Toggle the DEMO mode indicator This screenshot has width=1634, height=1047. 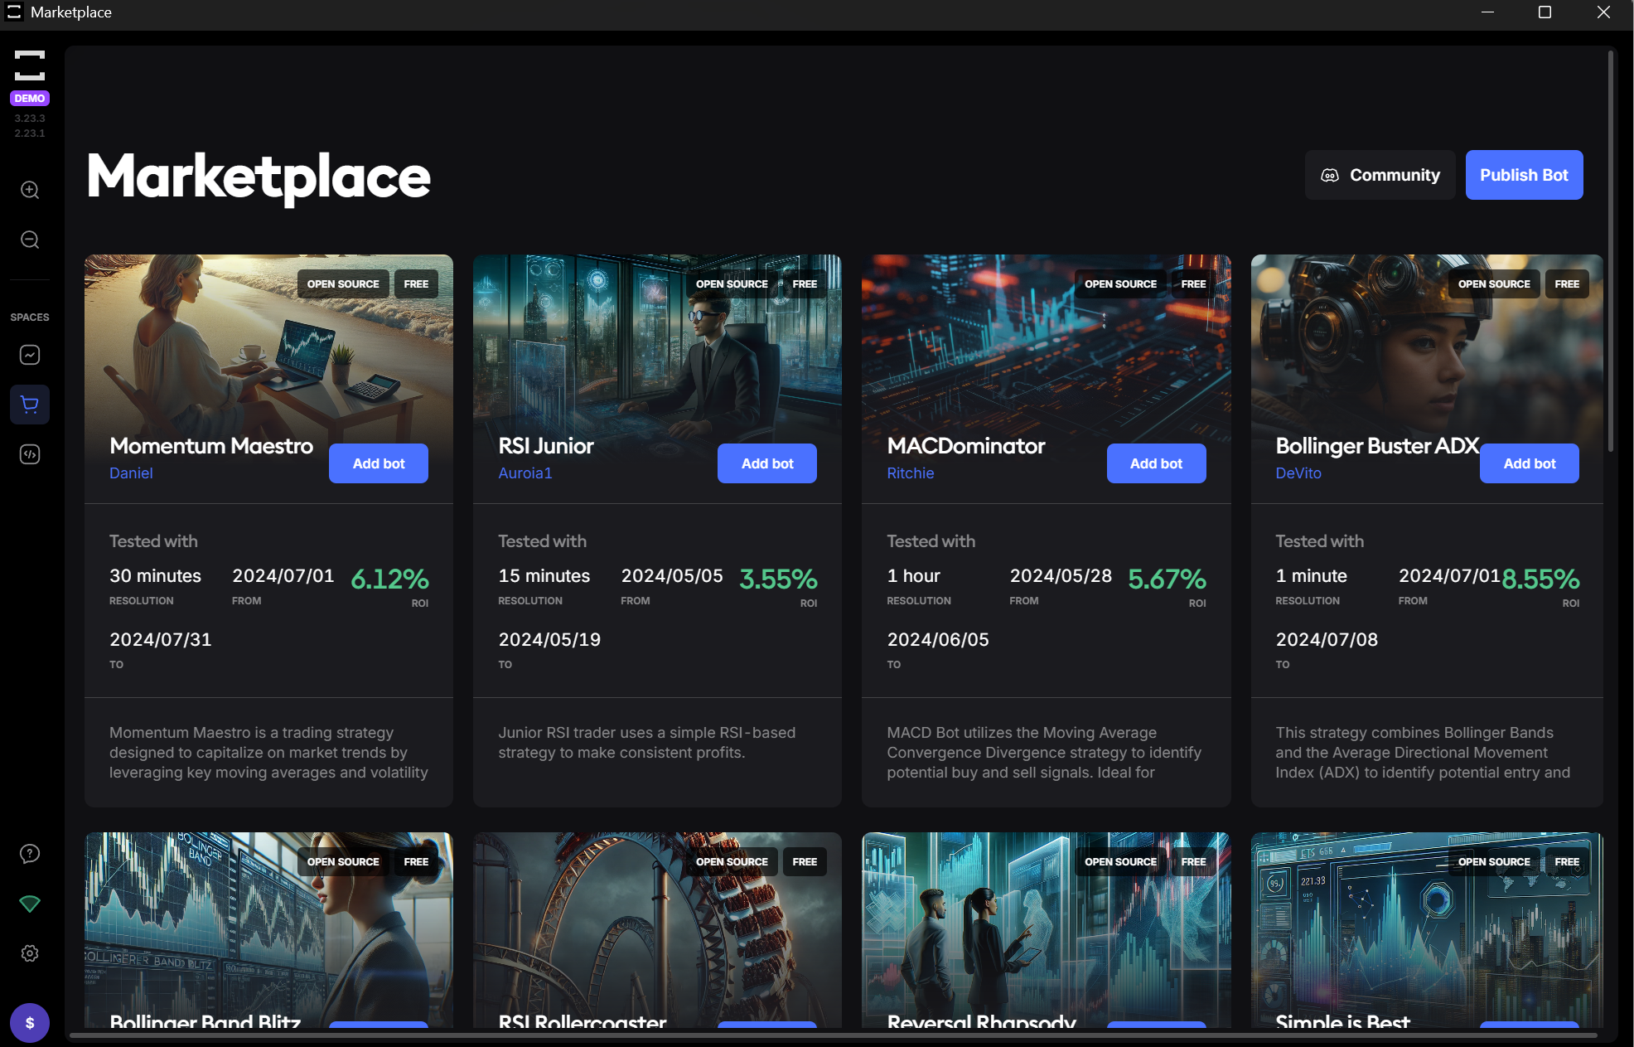point(28,98)
